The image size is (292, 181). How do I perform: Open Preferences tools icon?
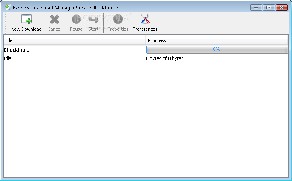click(x=145, y=19)
